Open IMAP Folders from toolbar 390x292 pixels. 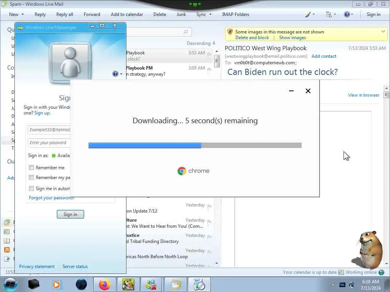click(x=235, y=14)
